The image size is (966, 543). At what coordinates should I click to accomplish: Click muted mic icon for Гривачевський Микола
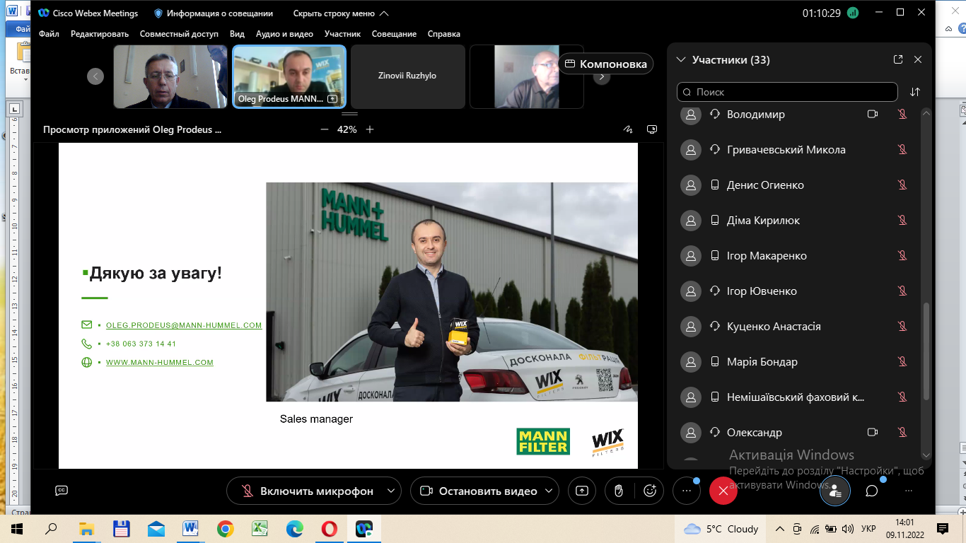(x=902, y=150)
